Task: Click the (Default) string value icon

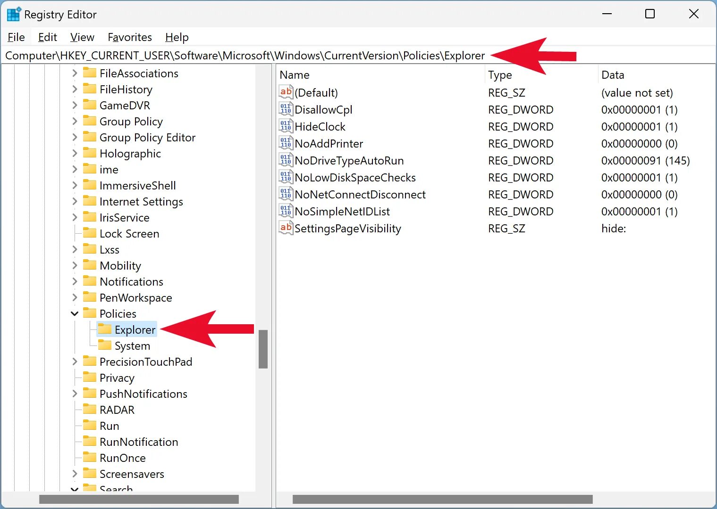Action: 286,92
